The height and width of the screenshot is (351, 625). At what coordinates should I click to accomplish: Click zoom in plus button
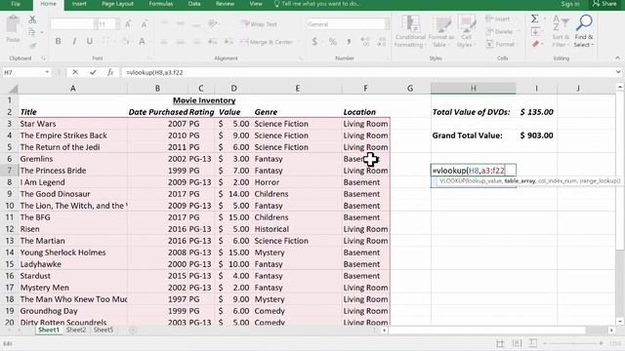pyautogui.click(x=601, y=343)
